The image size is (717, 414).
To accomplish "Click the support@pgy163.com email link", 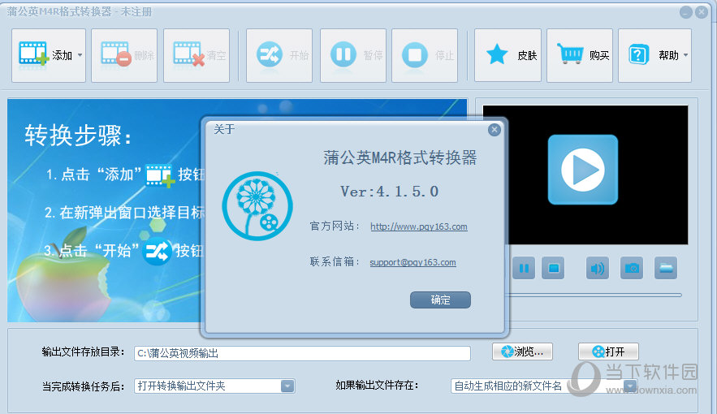I will (x=413, y=262).
